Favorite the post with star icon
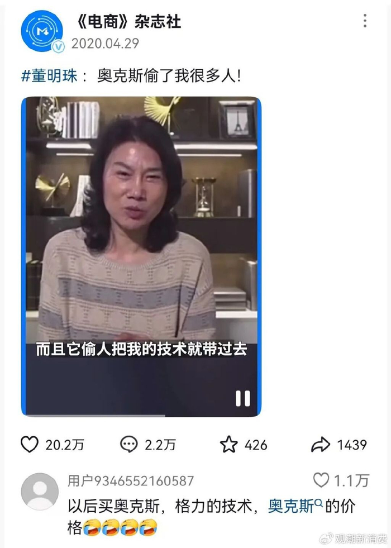 point(229,444)
